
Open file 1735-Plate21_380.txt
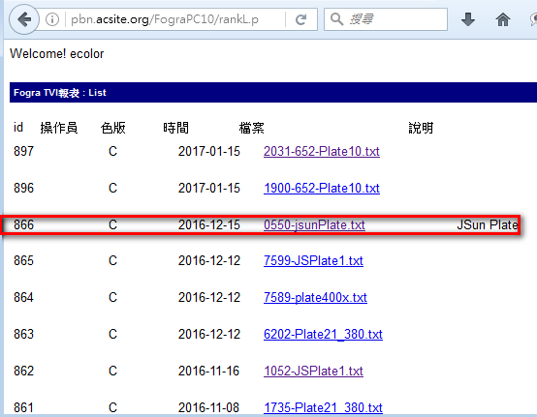pos(323,407)
